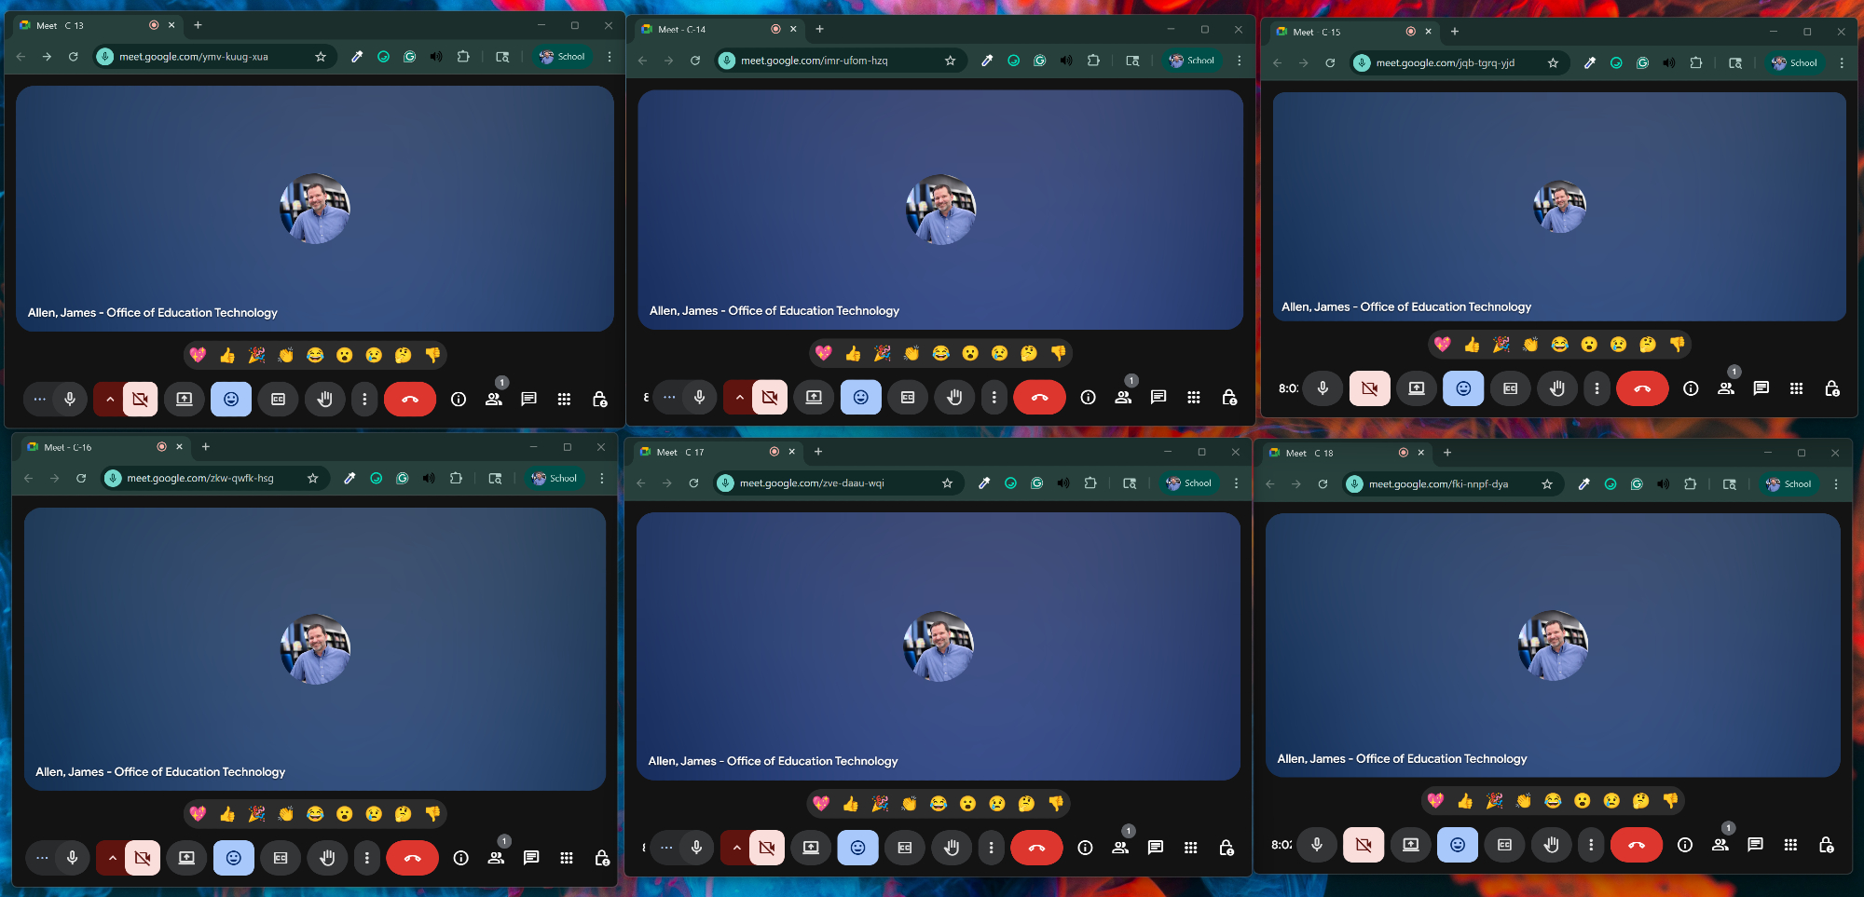Send thumbs up reaction in C-14 meeting
1864x897 pixels.
pos(853,353)
